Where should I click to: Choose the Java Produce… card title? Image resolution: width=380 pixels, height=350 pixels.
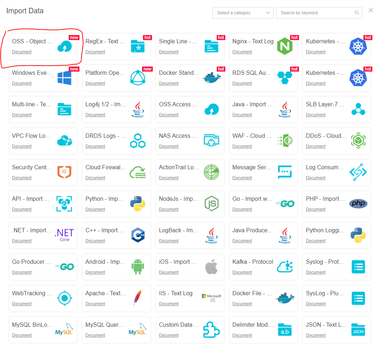click(252, 230)
